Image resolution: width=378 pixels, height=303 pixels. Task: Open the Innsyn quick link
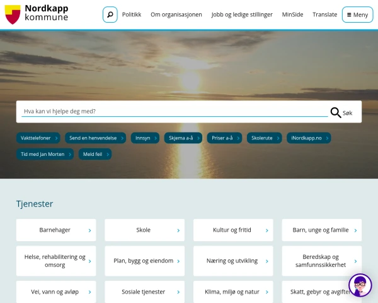coord(145,138)
